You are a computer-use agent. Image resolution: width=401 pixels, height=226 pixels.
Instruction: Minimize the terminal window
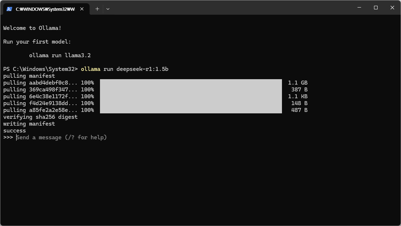tap(359, 8)
